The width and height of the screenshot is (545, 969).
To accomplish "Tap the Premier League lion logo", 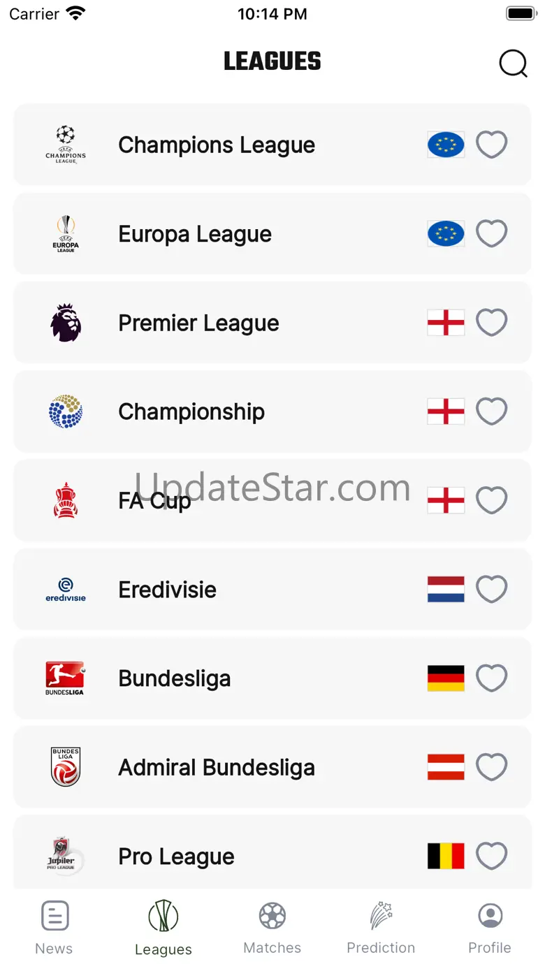I will 66,323.
